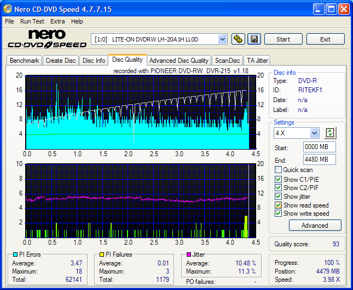Click the Advanced settings button

pos(315,226)
